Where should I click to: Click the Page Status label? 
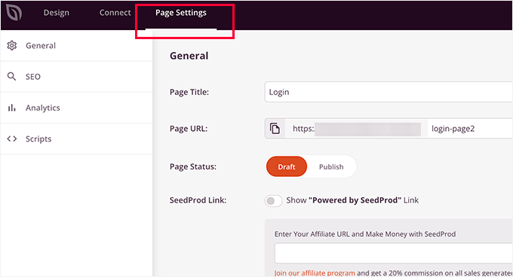192,166
